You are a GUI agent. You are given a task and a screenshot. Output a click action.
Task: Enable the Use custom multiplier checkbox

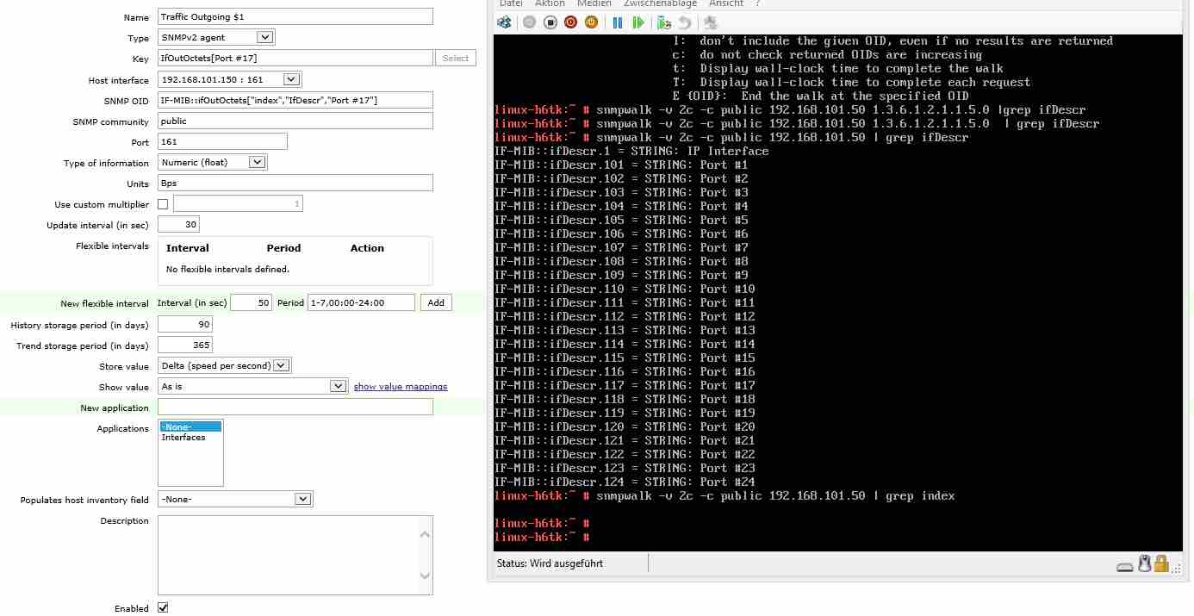coord(163,204)
